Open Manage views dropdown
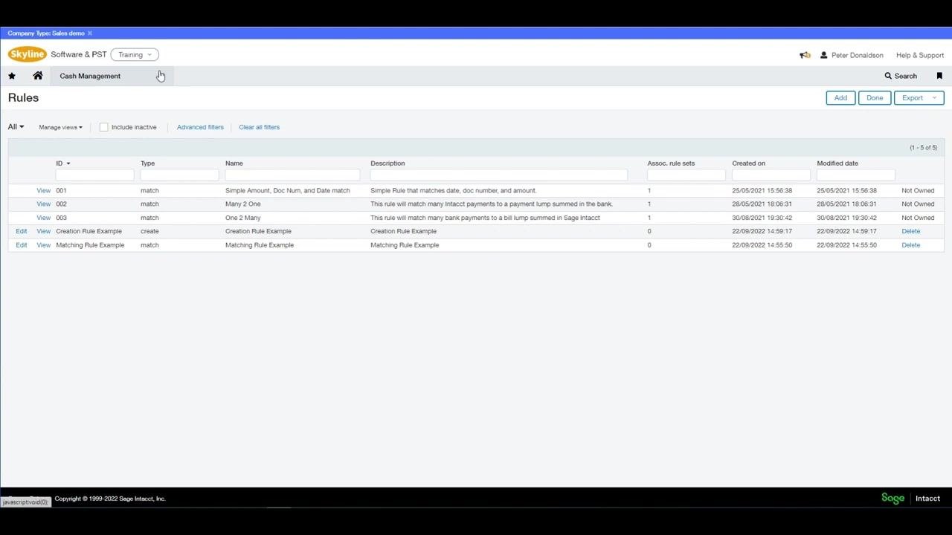Image resolution: width=952 pixels, height=535 pixels. 60,127
